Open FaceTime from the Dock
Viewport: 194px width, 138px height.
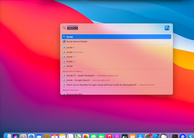click(x=102, y=136)
